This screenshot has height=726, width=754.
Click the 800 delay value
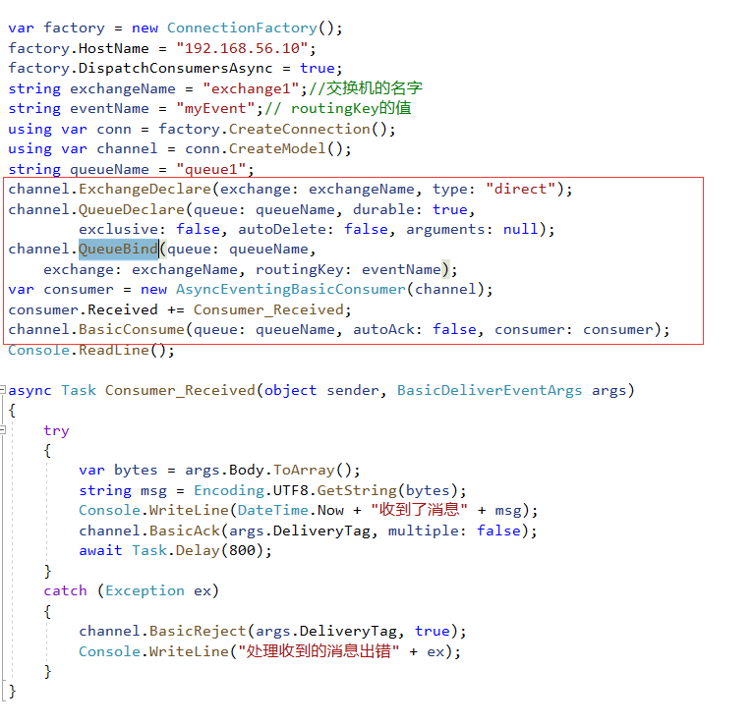242,550
